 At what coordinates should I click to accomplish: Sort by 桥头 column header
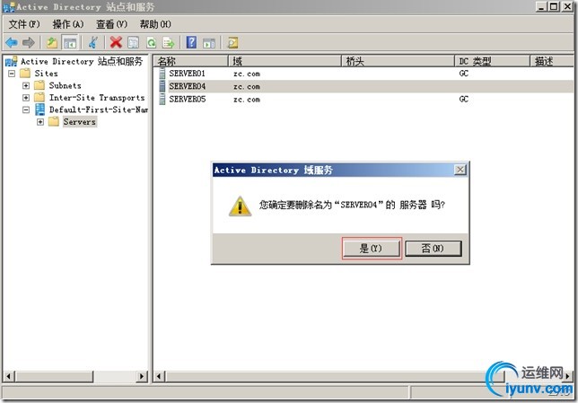click(x=398, y=61)
